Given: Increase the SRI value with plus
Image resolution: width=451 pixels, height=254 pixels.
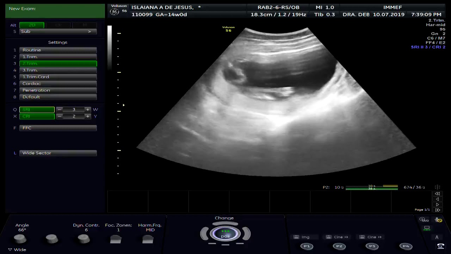Looking at the screenshot, I should [x=88, y=109].
